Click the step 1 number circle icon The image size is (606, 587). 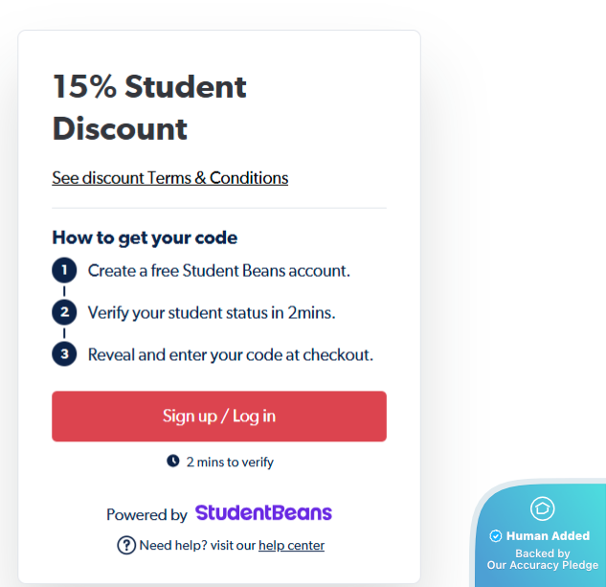[64, 270]
